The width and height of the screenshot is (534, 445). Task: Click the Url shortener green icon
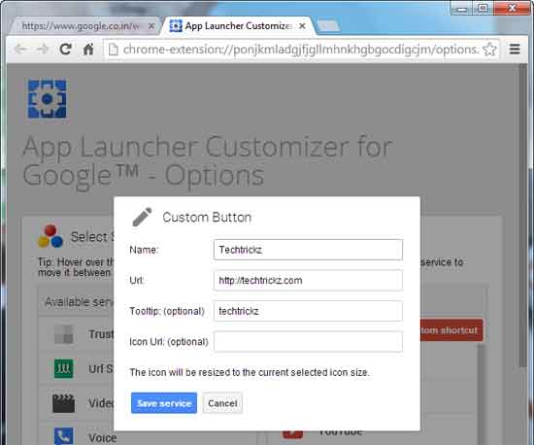click(64, 368)
